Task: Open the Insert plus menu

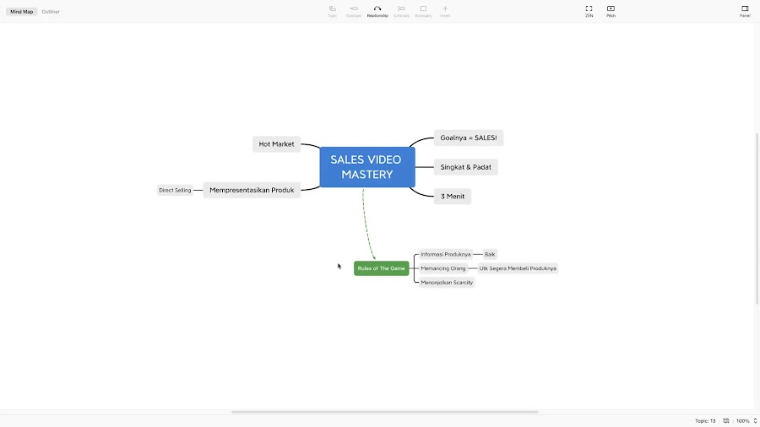Action: (445, 11)
